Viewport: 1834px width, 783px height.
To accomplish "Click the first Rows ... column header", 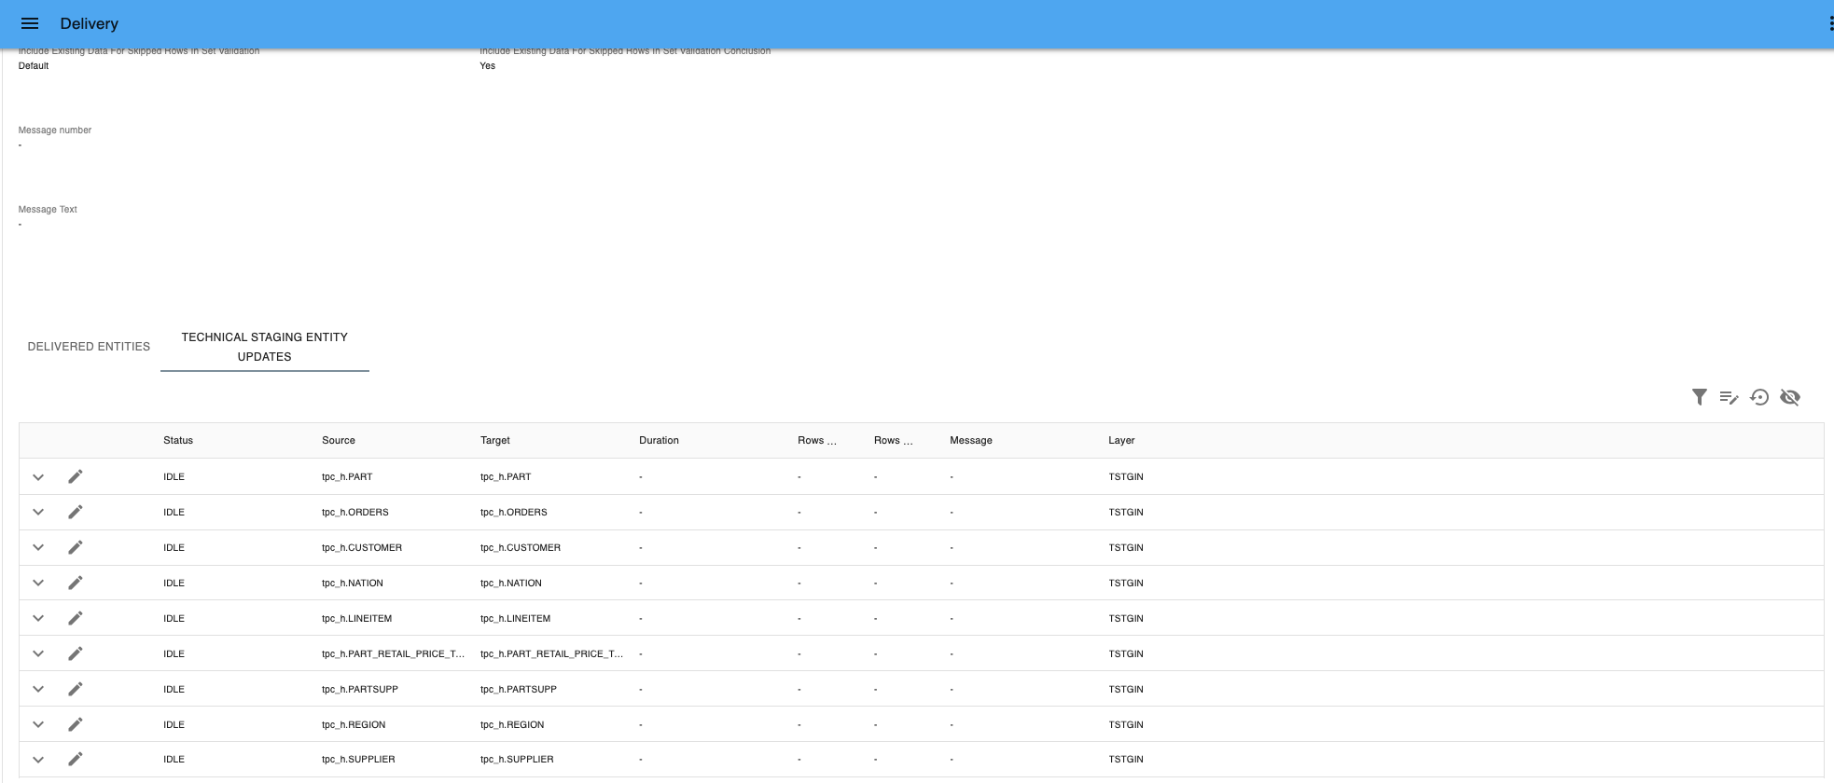I will 817,440.
